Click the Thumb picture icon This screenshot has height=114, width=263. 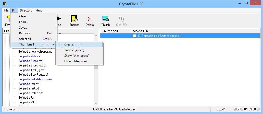point(106,19)
